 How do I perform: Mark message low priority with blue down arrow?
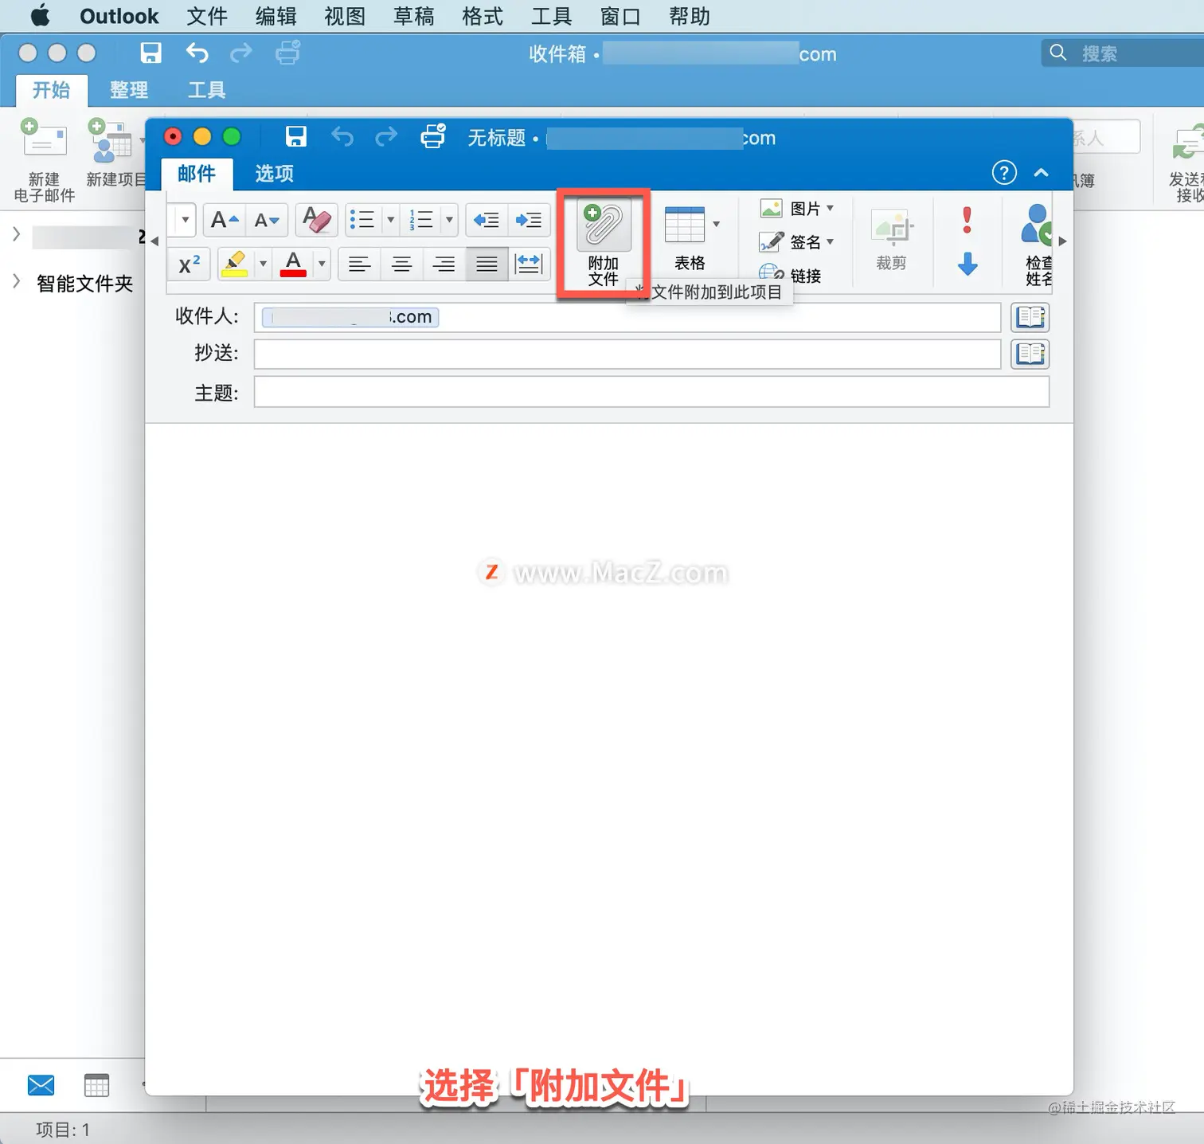(x=967, y=264)
